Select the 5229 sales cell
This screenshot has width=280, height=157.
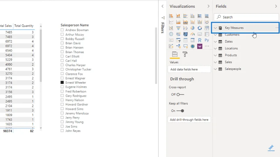(x=9, y=59)
